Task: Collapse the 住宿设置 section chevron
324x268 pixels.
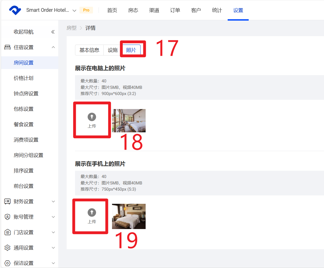Action: [53, 47]
